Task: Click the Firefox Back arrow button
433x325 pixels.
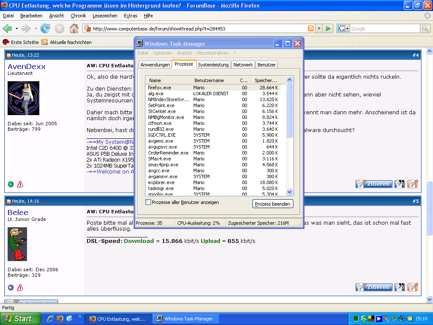Action: (8, 28)
